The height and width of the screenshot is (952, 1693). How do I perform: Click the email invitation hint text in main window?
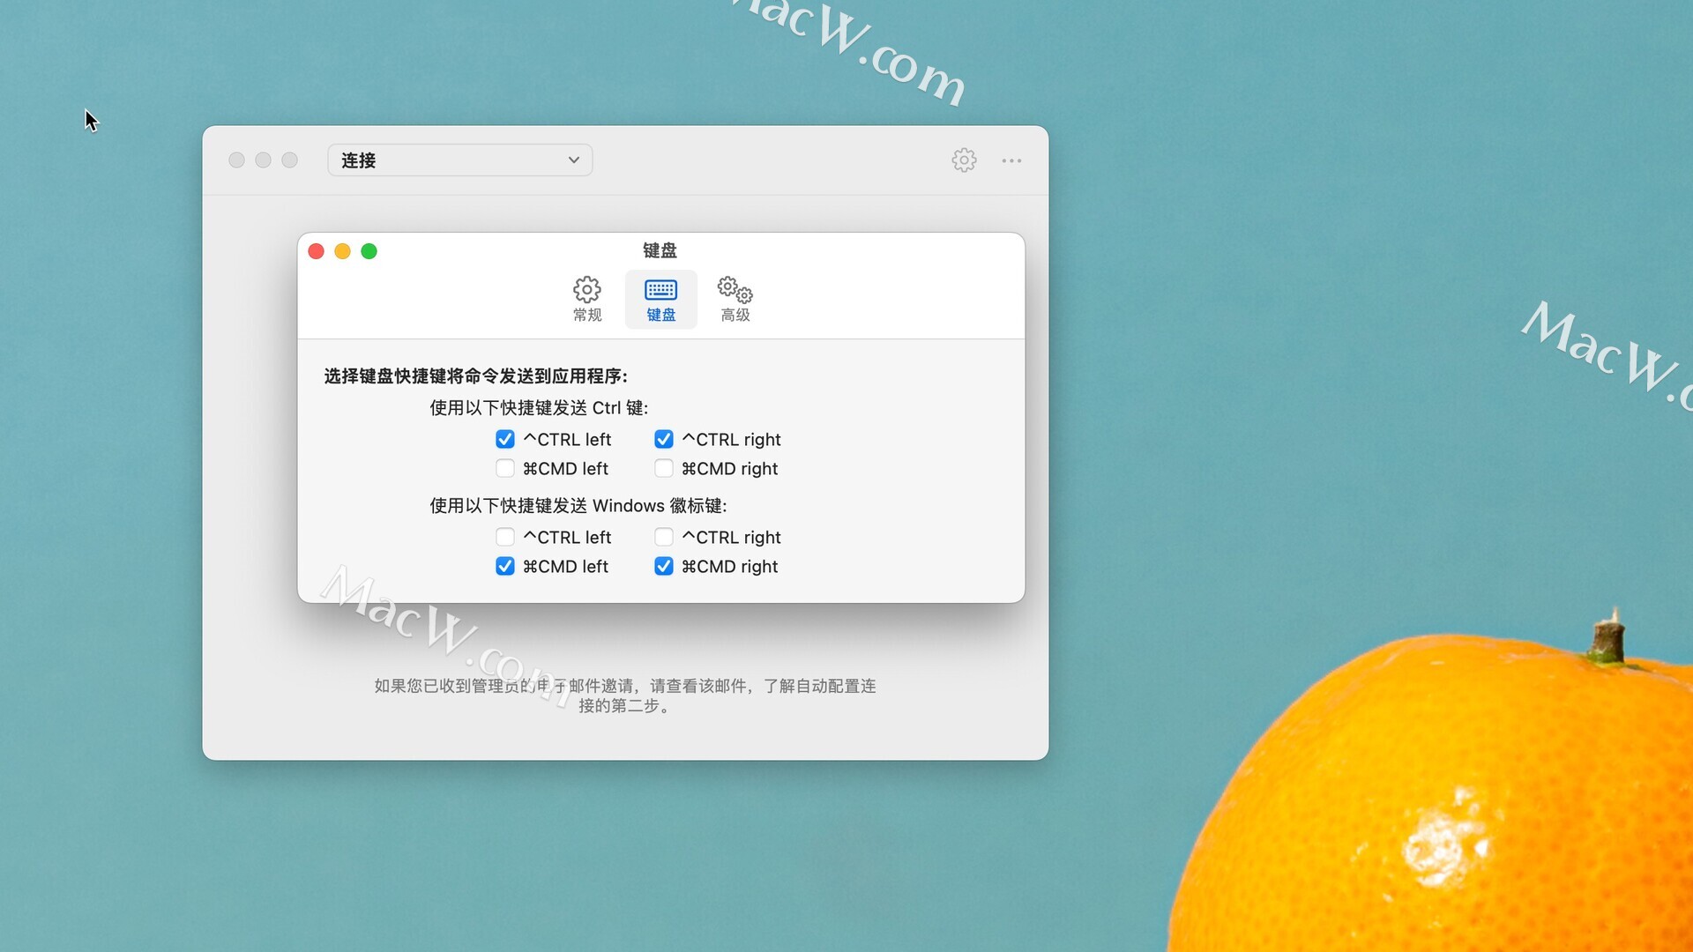click(624, 695)
